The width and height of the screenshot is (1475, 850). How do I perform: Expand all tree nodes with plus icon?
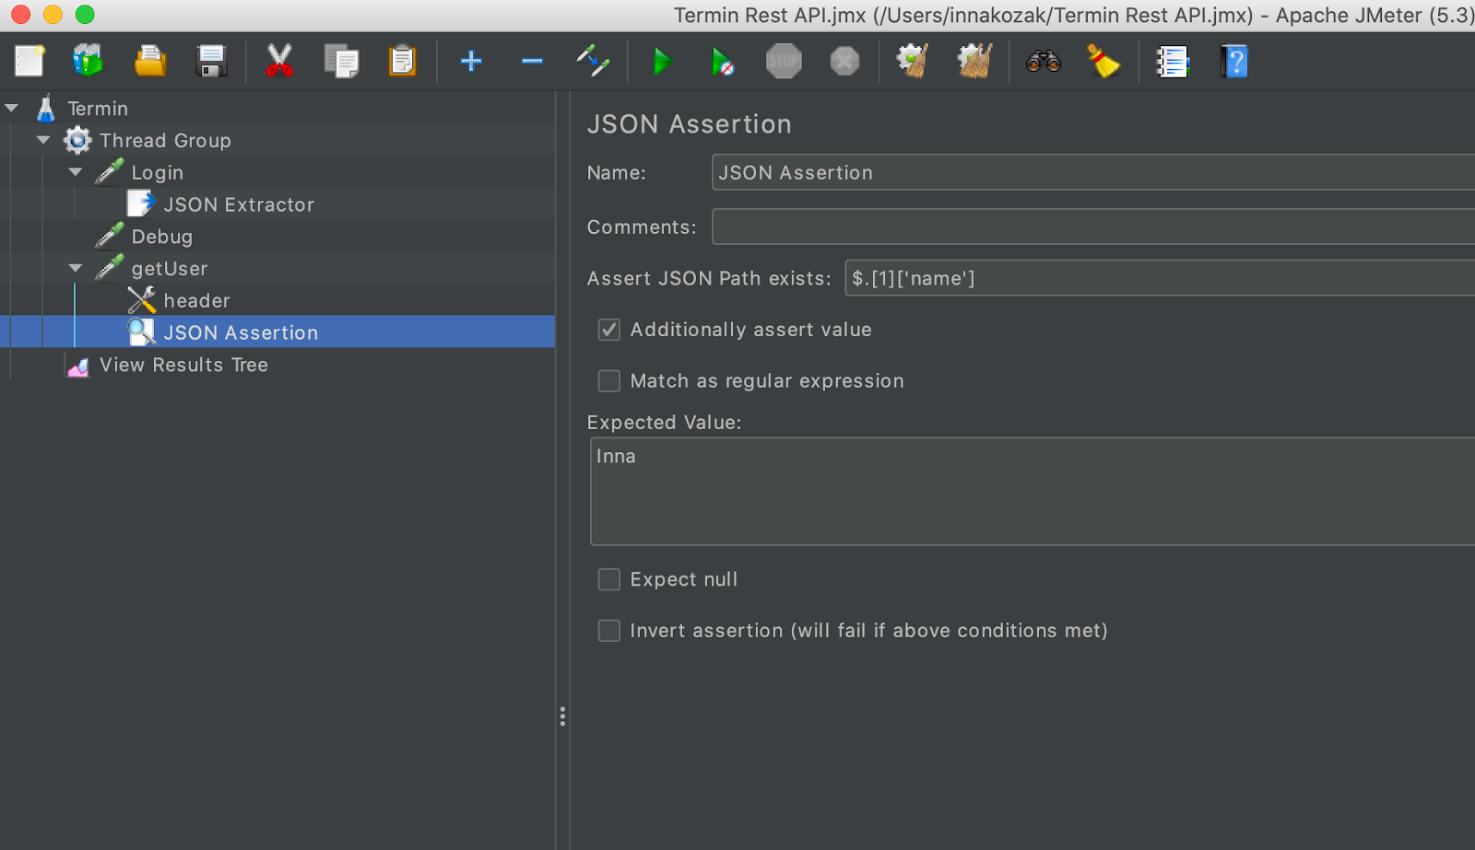click(471, 62)
